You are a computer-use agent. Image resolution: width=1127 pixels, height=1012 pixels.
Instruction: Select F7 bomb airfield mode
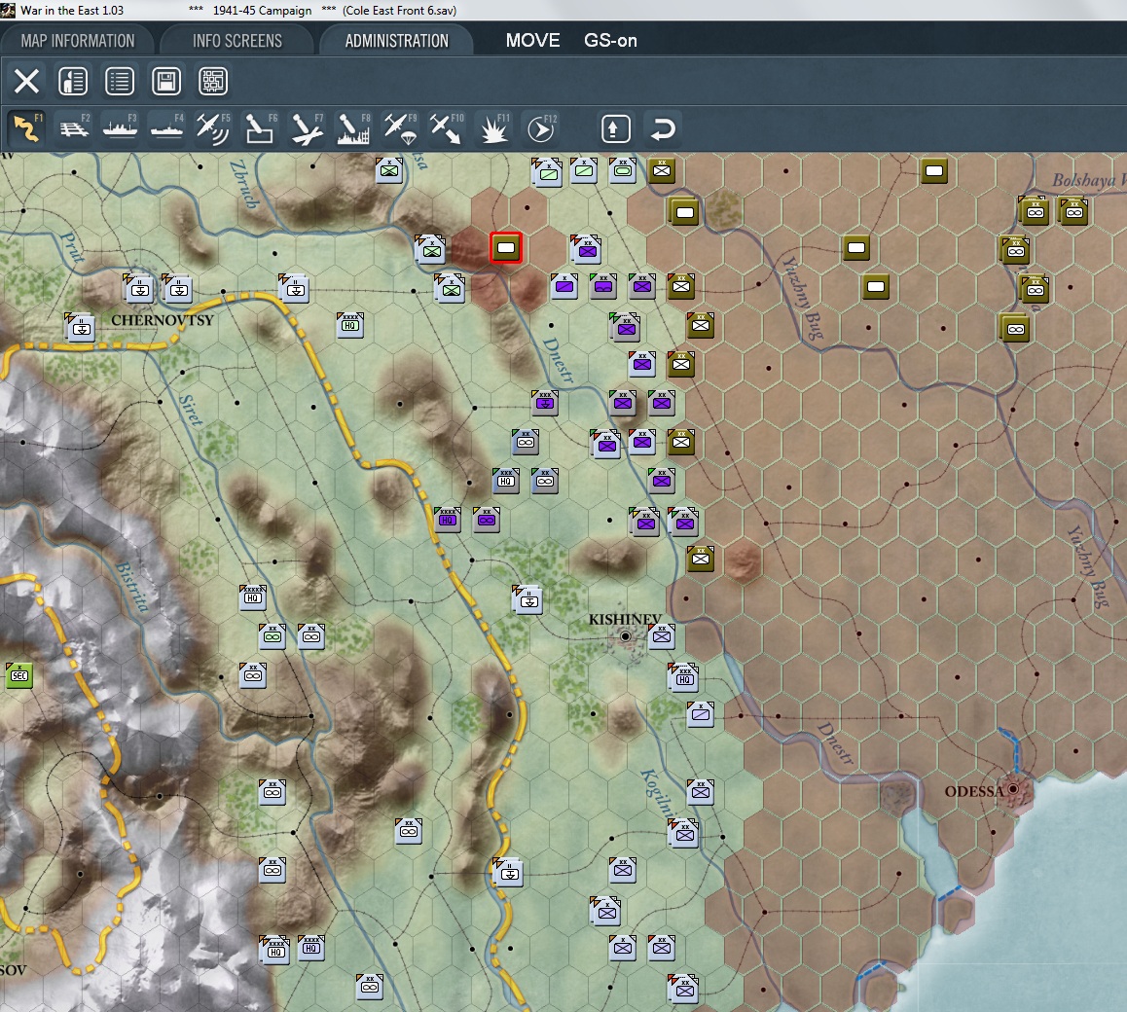pyautogui.click(x=307, y=129)
